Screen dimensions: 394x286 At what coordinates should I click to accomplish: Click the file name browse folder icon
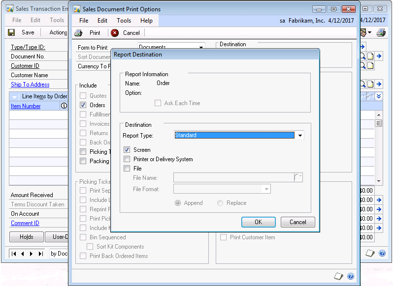298,177
